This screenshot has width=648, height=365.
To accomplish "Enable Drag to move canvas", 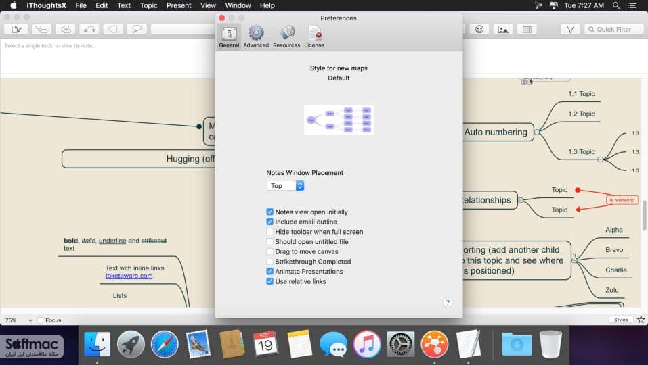I will [x=270, y=251].
